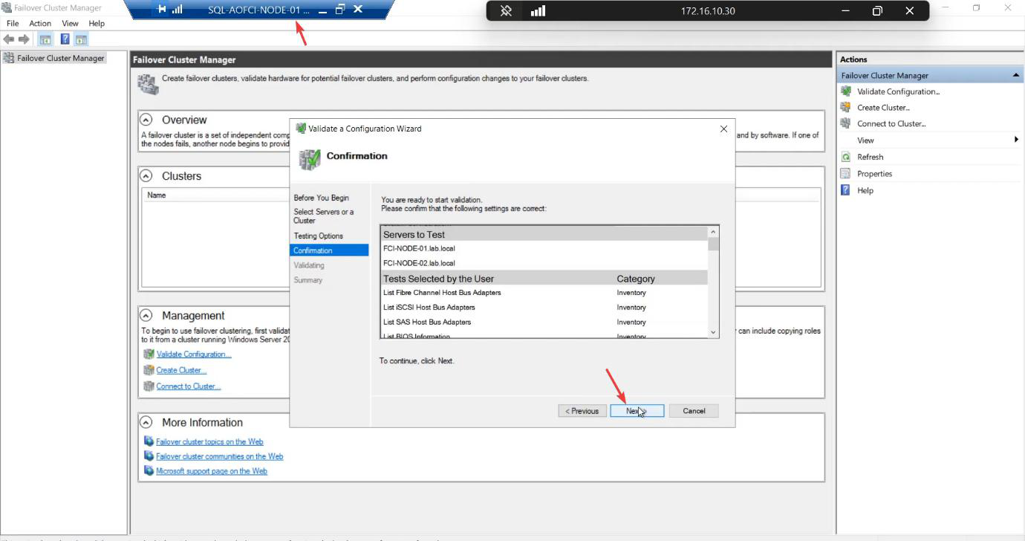Cancel the Validate a Configuration Wizard

coord(694,411)
